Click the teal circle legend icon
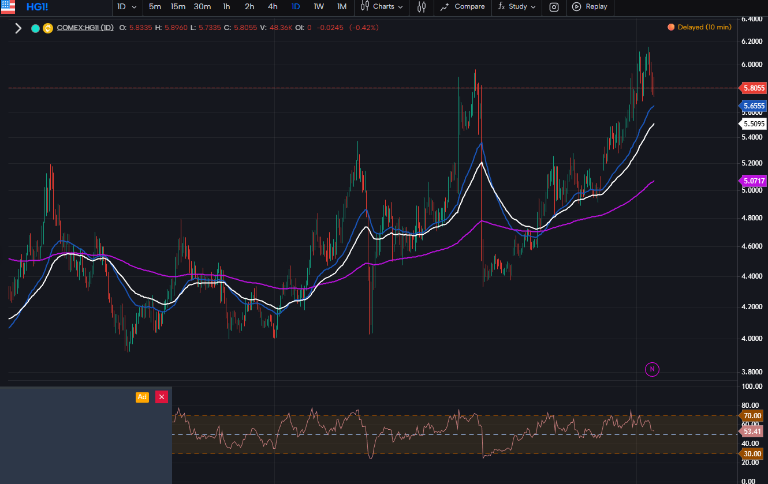 (x=35, y=28)
